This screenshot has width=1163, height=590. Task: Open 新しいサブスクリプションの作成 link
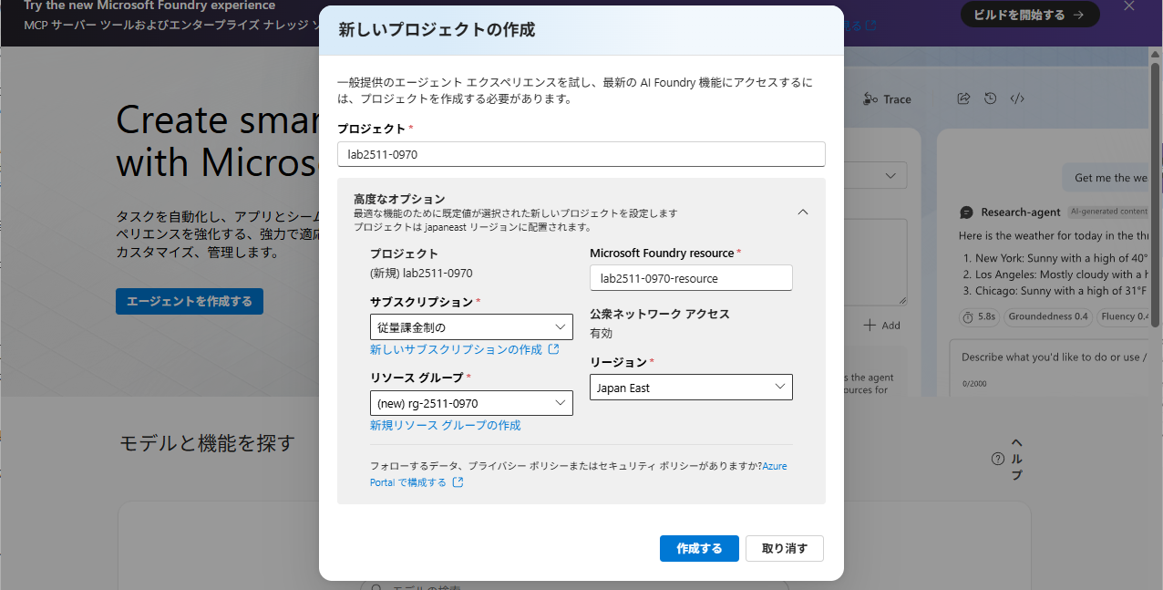tap(458, 349)
